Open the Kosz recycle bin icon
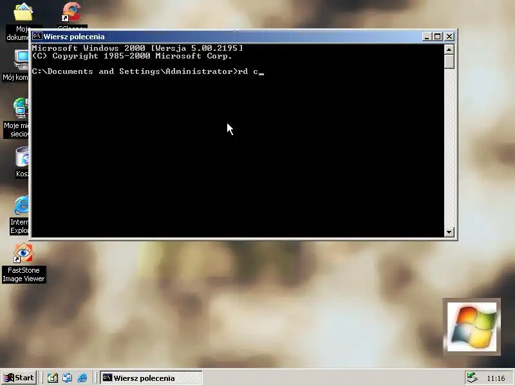515x386 pixels. click(23, 157)
